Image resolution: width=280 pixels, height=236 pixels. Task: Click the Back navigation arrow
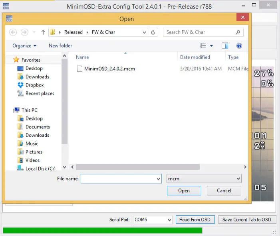(x=13, y=32)
